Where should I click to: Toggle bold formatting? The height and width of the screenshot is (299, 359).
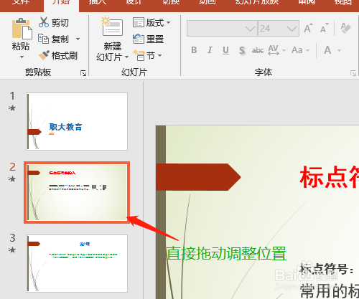coord(194,50)
